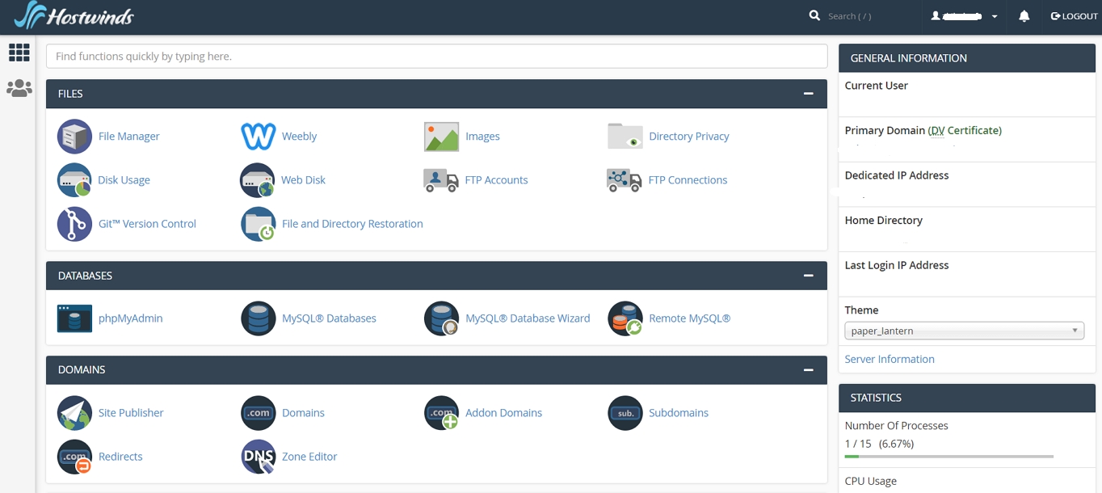Collapse the DATABASES section
Screen dimensions: 1102x493
pyautogui.click(x=808, y=276)
